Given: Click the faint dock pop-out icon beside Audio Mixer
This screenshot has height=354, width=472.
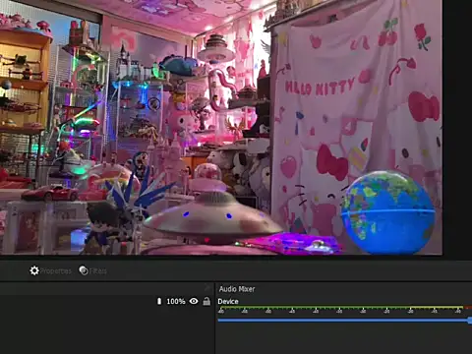Looking at the screenshot, I should coord(207,288).
